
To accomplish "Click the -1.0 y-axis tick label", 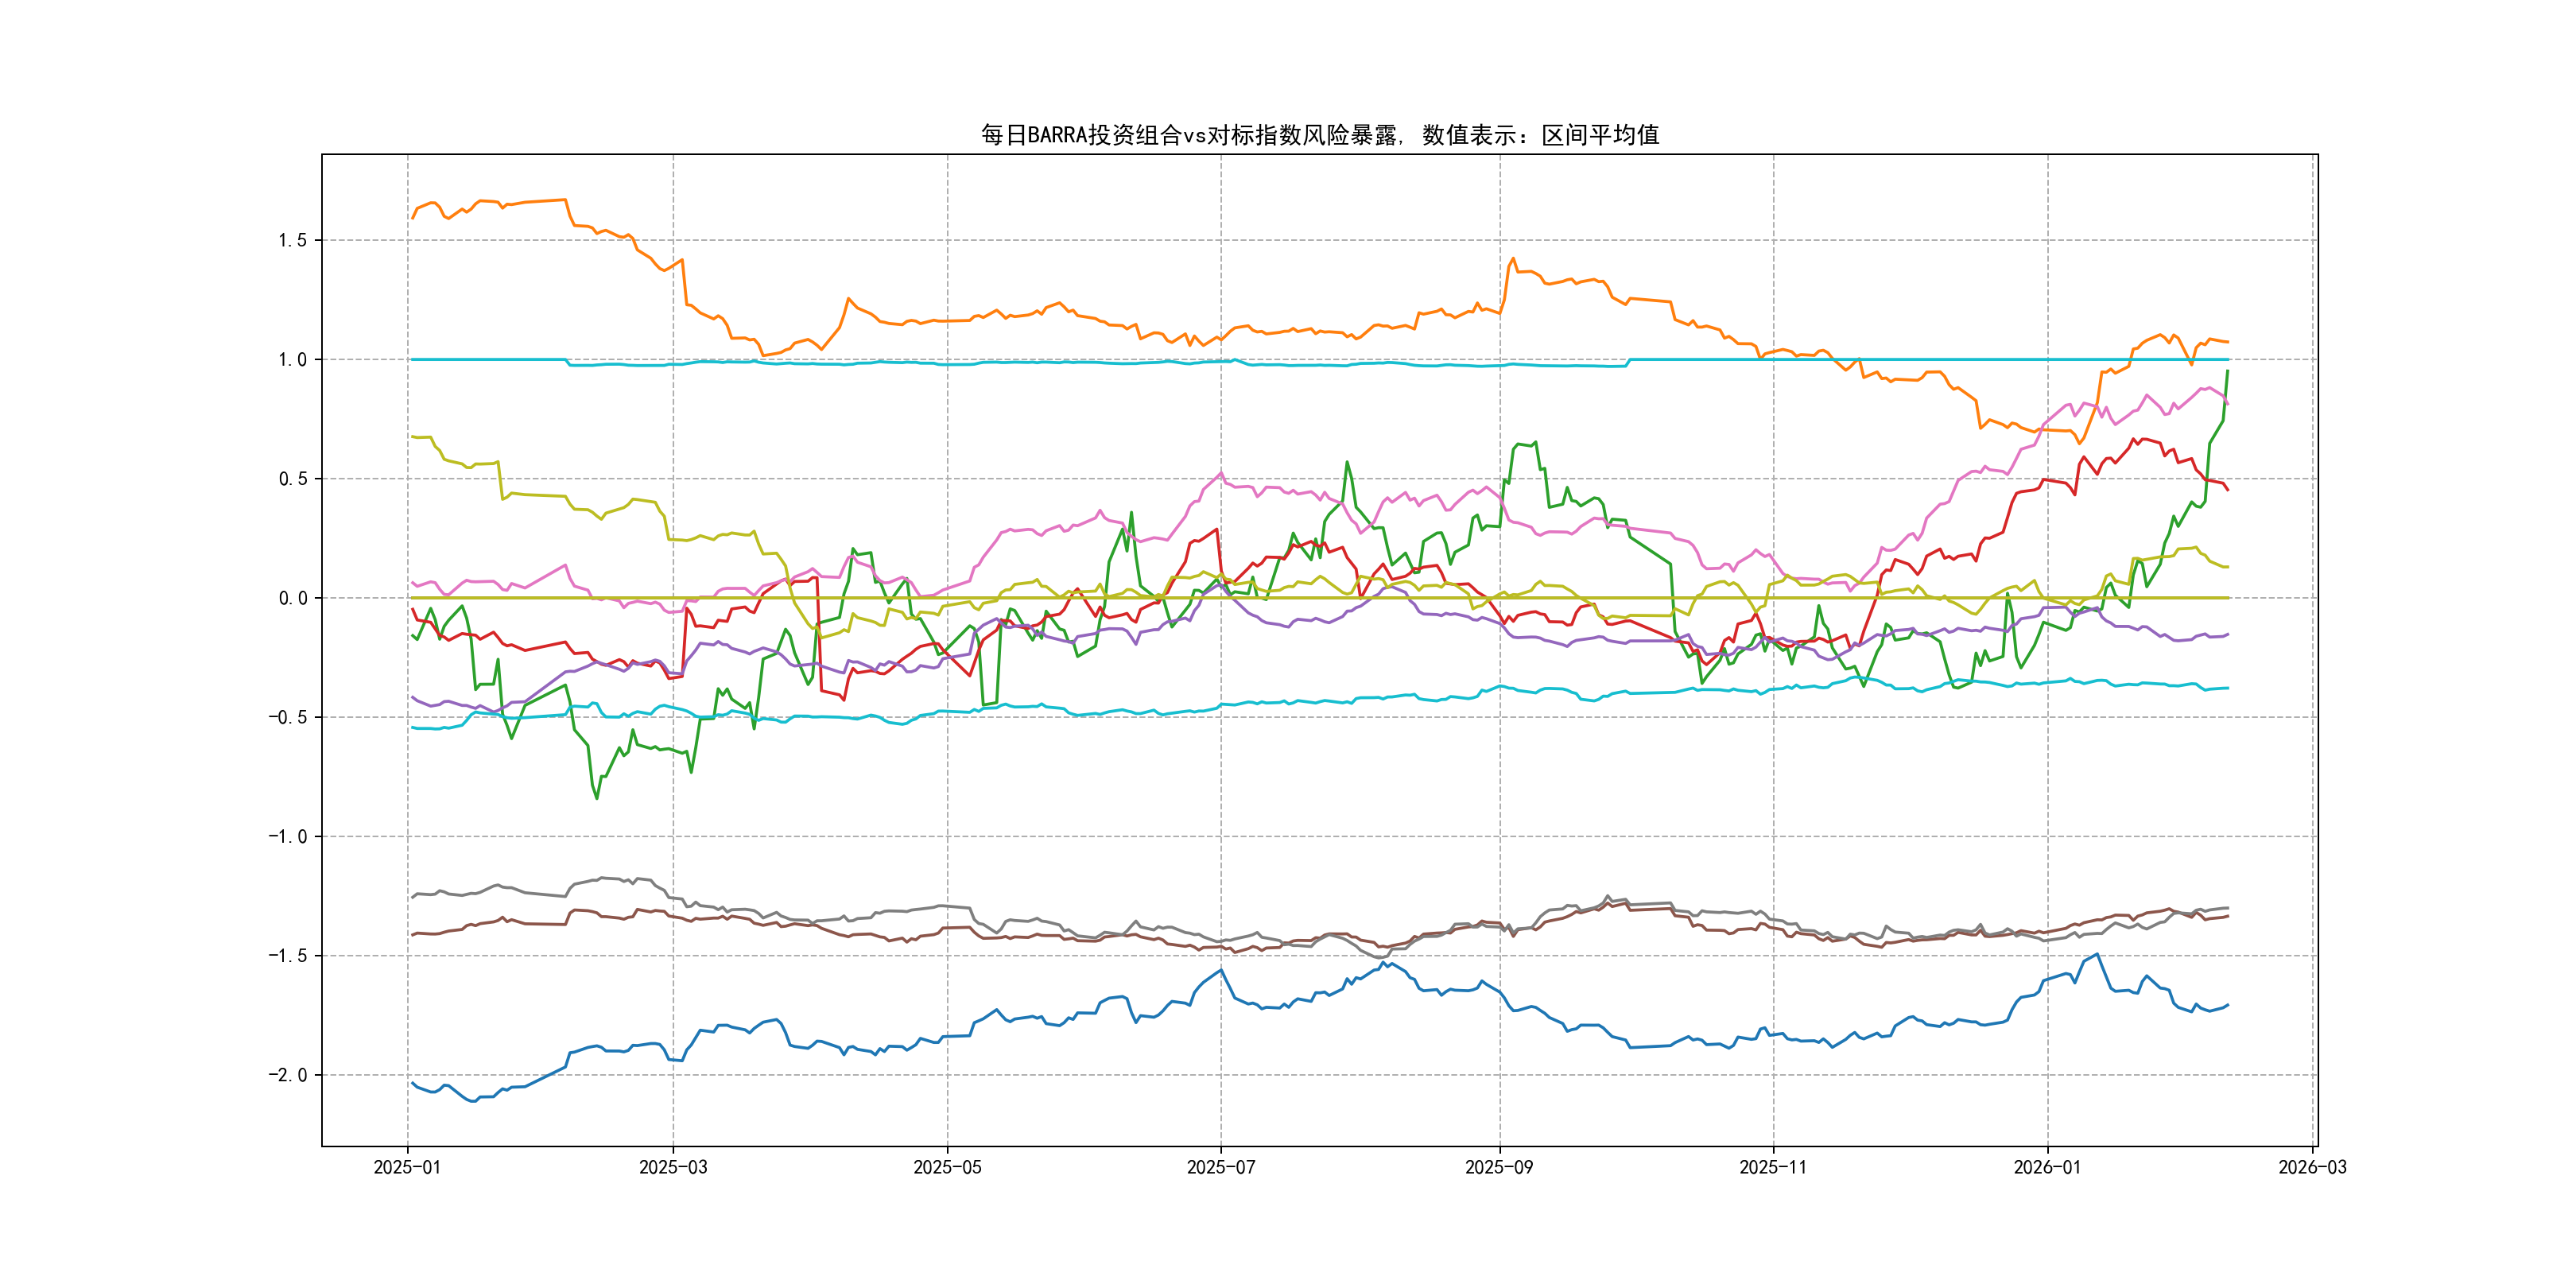I will click(x=287, y=836).
